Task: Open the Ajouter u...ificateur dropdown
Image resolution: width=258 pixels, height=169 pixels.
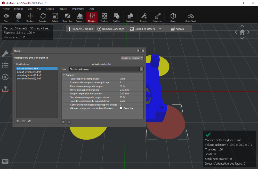Action: pyautogui.click(x=132, y=58)
